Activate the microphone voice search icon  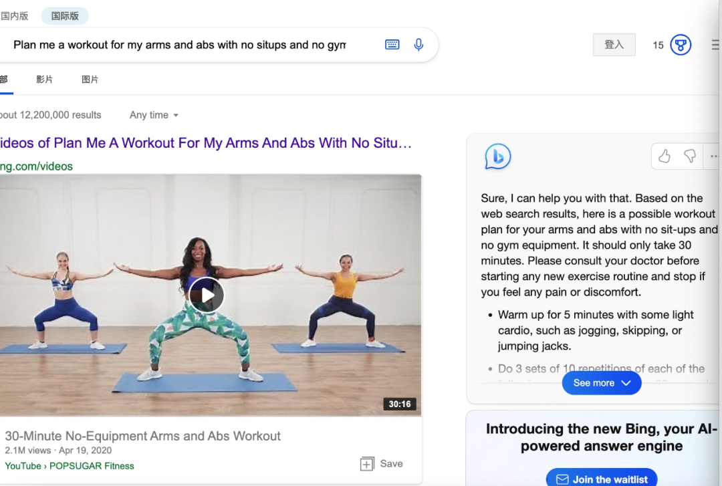coord(418,45)
